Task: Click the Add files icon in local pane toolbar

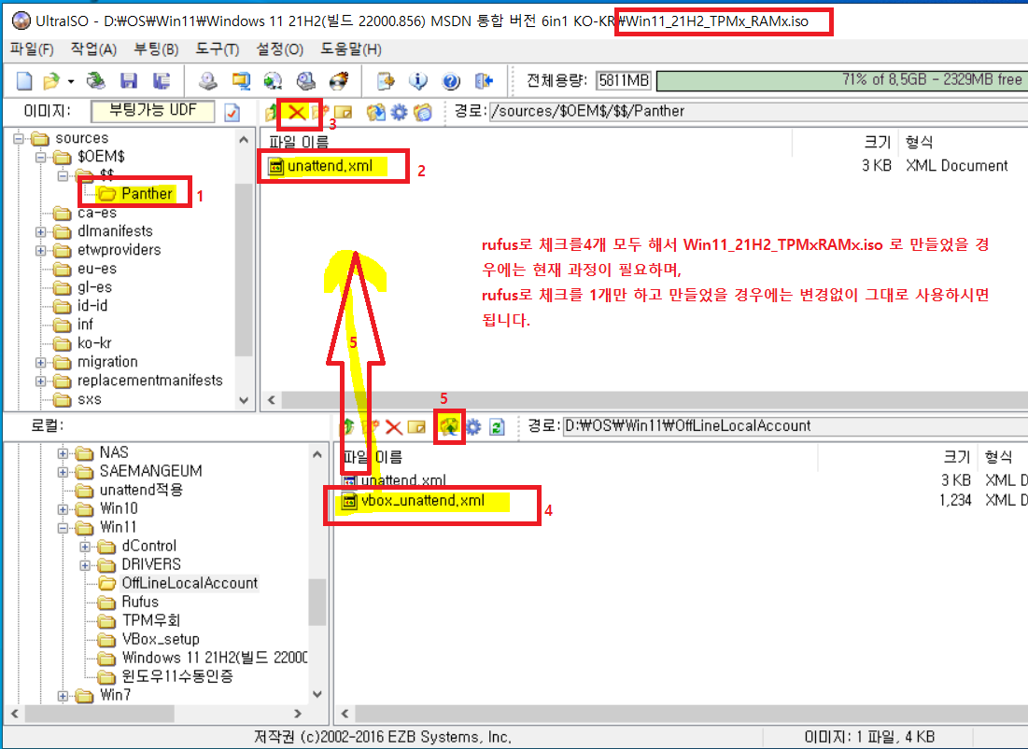Action: click(x=449, y=427)
